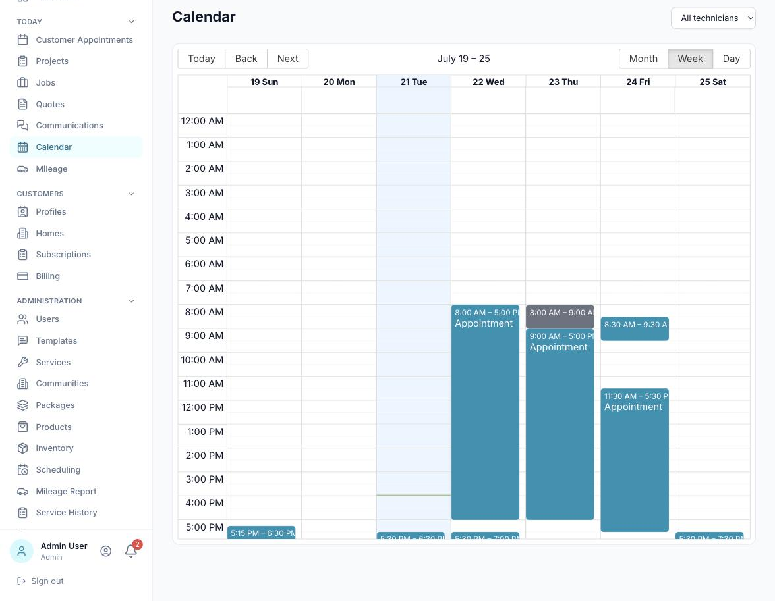Click the Calendar grid icon in sidebar

tap(22, 147)
